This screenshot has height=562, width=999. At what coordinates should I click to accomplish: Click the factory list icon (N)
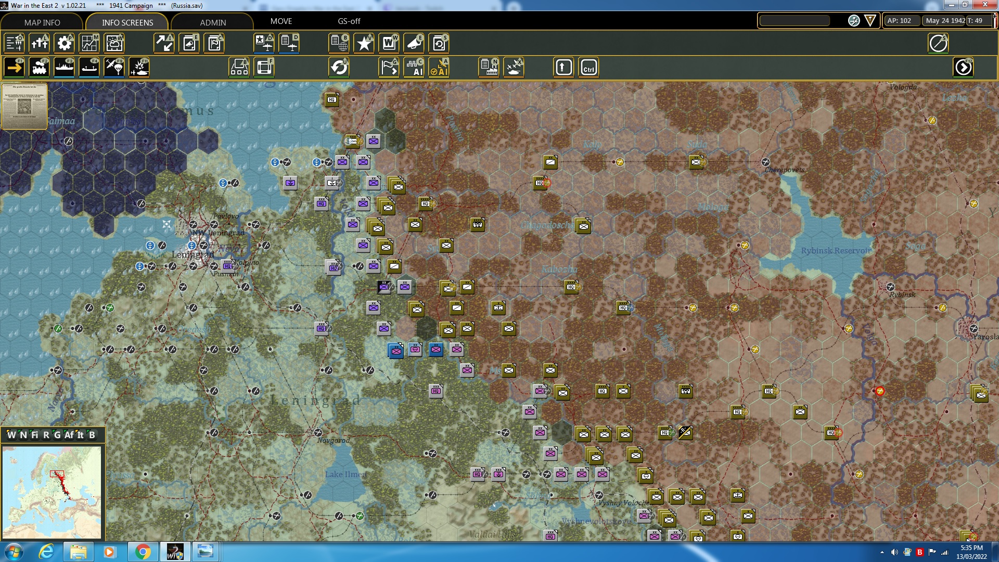(x=489, y=68)
